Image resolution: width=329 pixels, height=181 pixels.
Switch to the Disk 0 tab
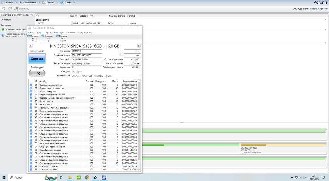[x=63, y=38]
